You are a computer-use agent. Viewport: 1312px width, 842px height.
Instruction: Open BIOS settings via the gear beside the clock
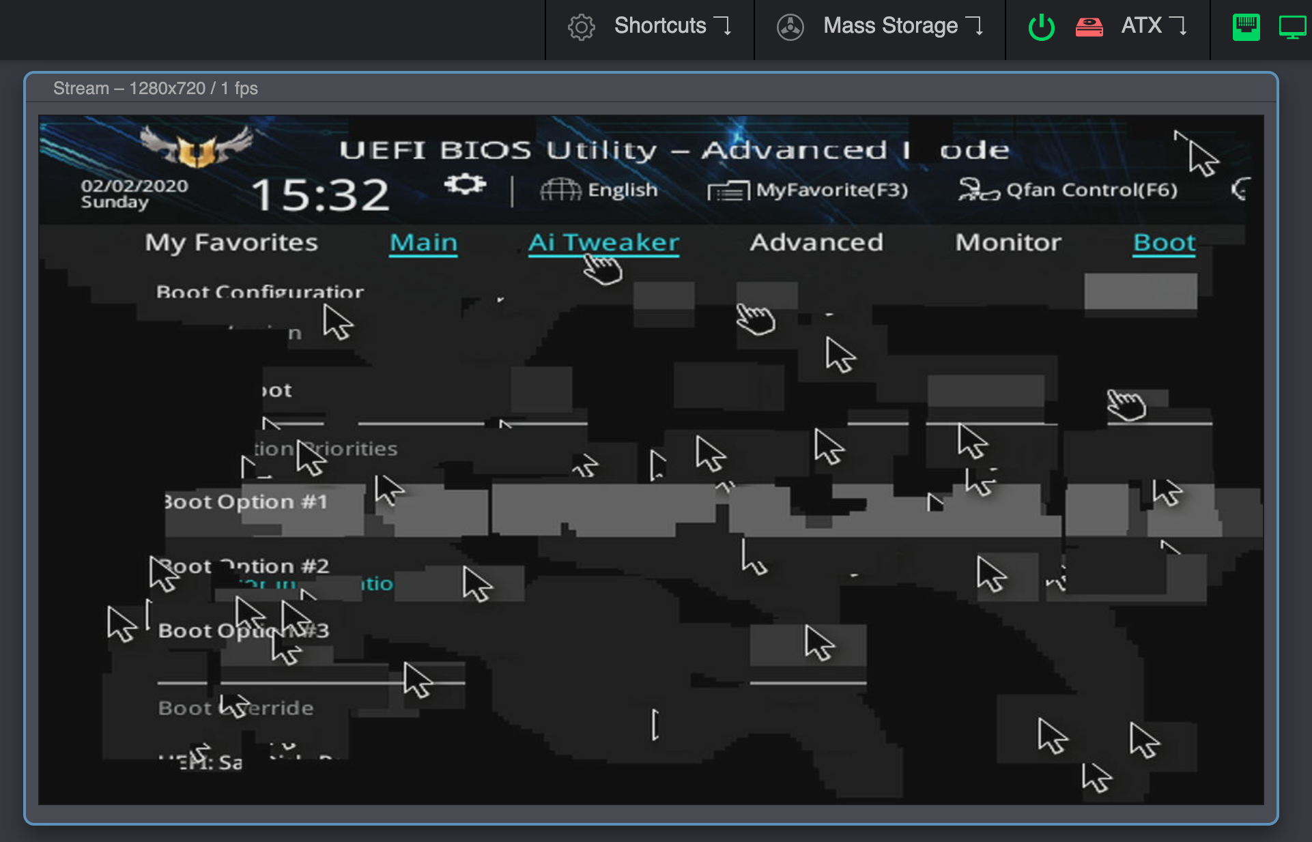click(x=465, y=183)
